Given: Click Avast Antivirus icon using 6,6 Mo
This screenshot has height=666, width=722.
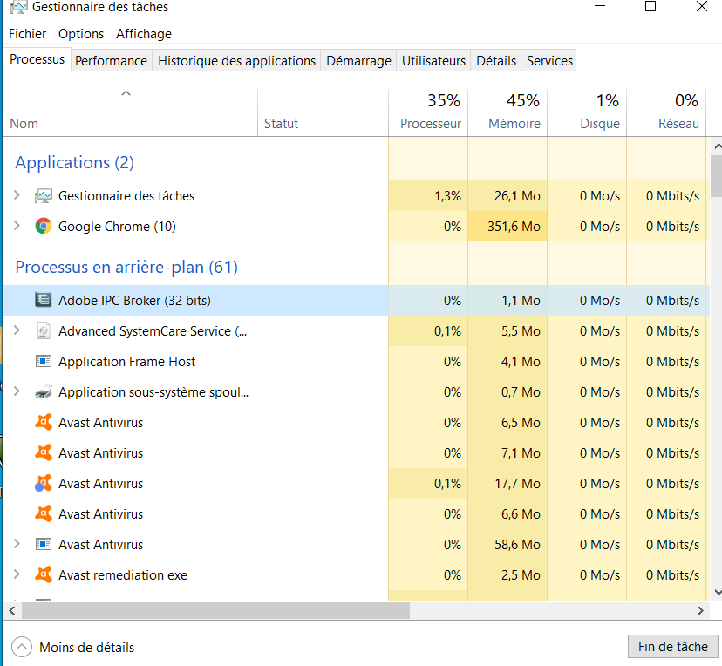Looking at the screenshot, I should click(x=44, y=514).
